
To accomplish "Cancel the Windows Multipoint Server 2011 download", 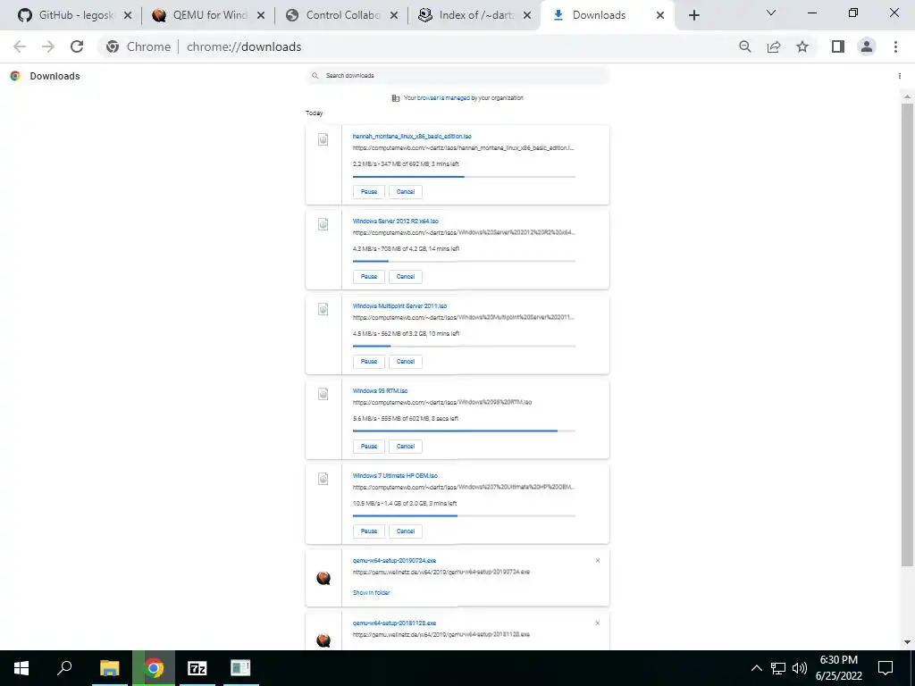I will coord(406,362).
